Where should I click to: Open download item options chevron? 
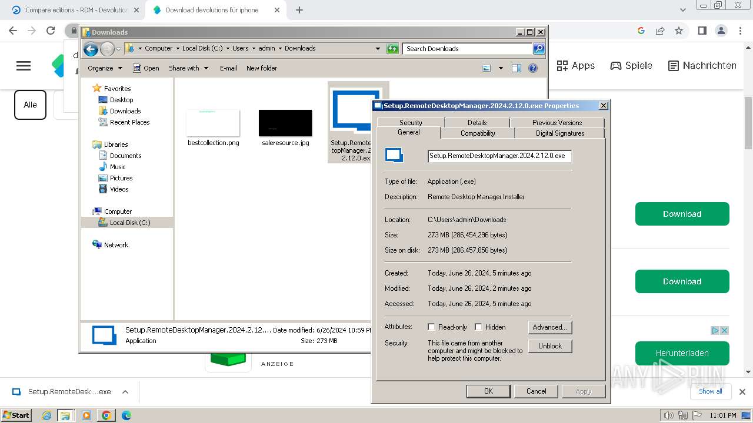pyautogui.click(x=125, y=392)
